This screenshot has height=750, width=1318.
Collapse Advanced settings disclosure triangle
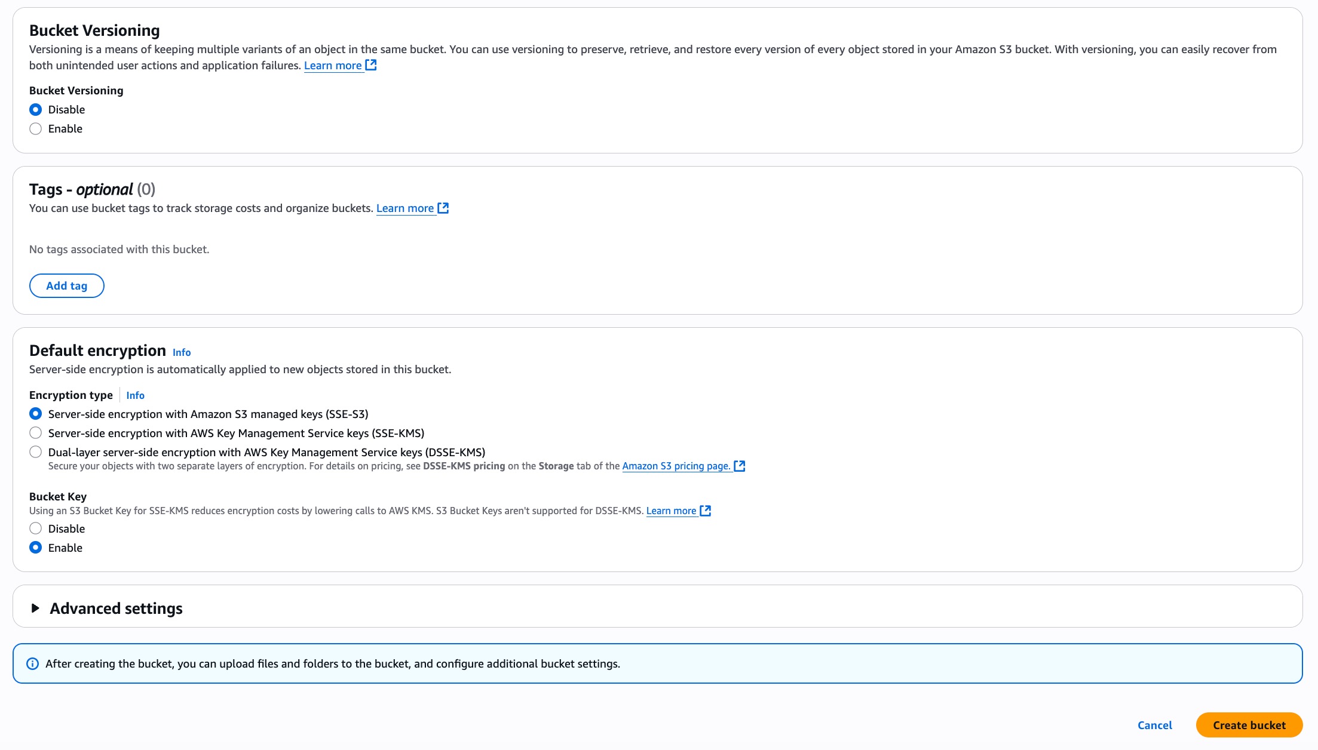point(35,608)
